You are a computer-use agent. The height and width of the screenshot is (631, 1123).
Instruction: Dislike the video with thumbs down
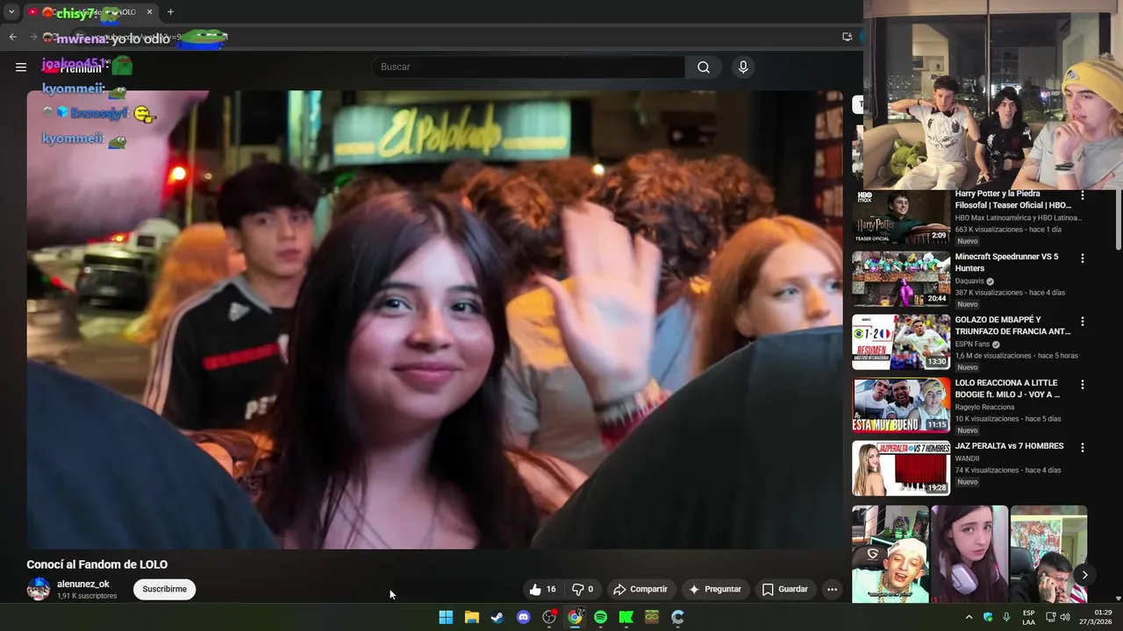point(583,589)
